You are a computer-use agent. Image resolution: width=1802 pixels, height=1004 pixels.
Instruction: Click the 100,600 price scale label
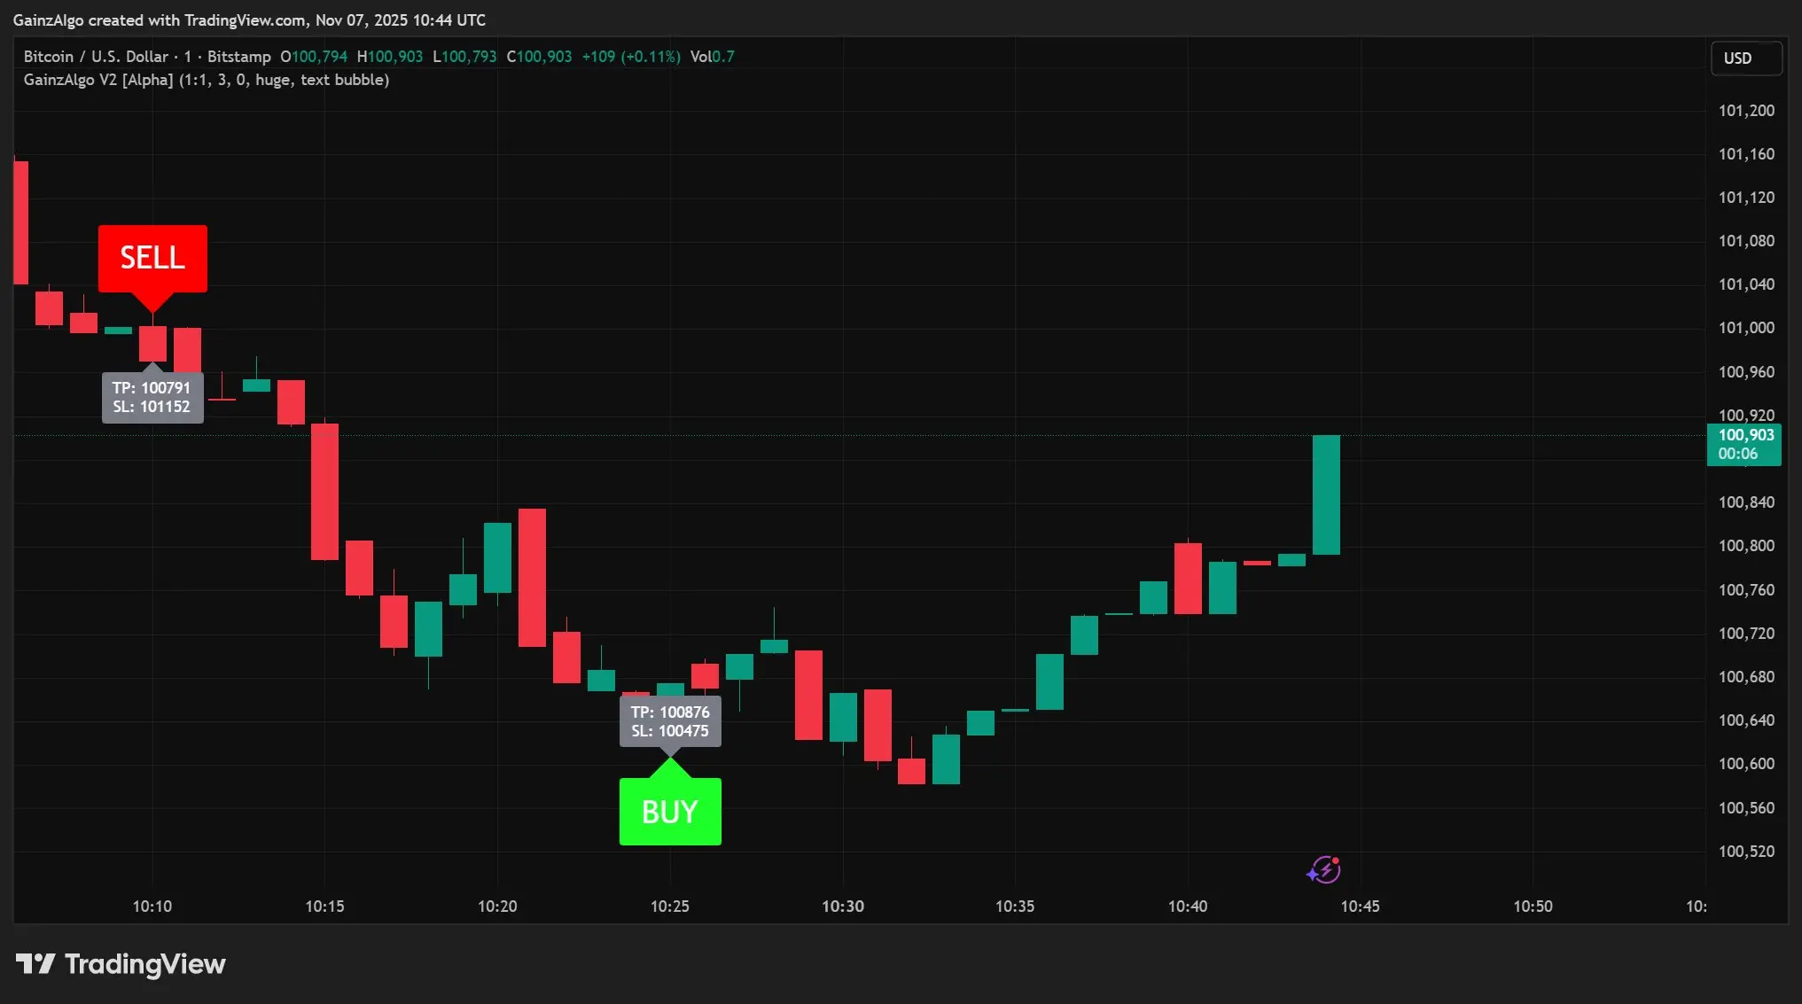[x=1745, y=764]
